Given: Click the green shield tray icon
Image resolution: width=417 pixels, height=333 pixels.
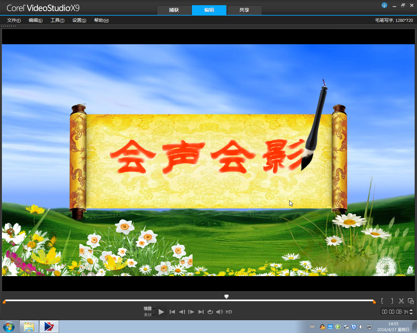Looking at the screenshot, I should point(338,327).
